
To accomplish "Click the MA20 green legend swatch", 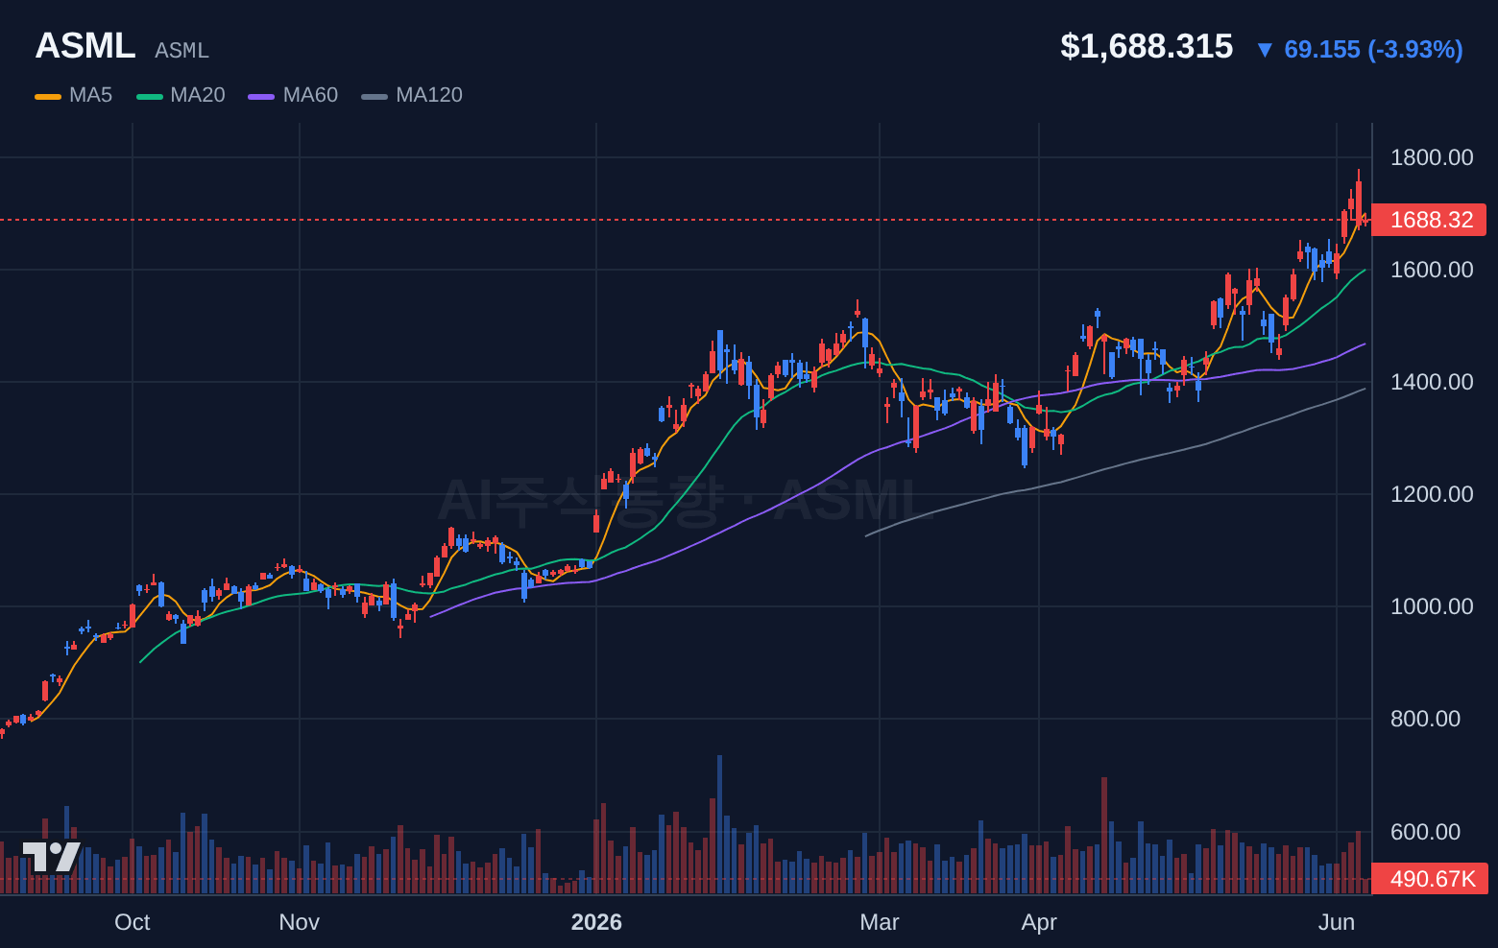I will tap(150, 96).
